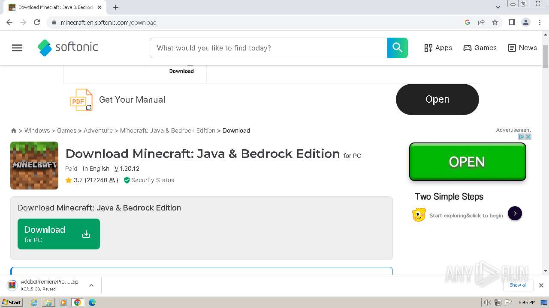Viewport: 549px width, 308px height.
Task: Click the volume icon in the system tray
Action: point(488,302)
